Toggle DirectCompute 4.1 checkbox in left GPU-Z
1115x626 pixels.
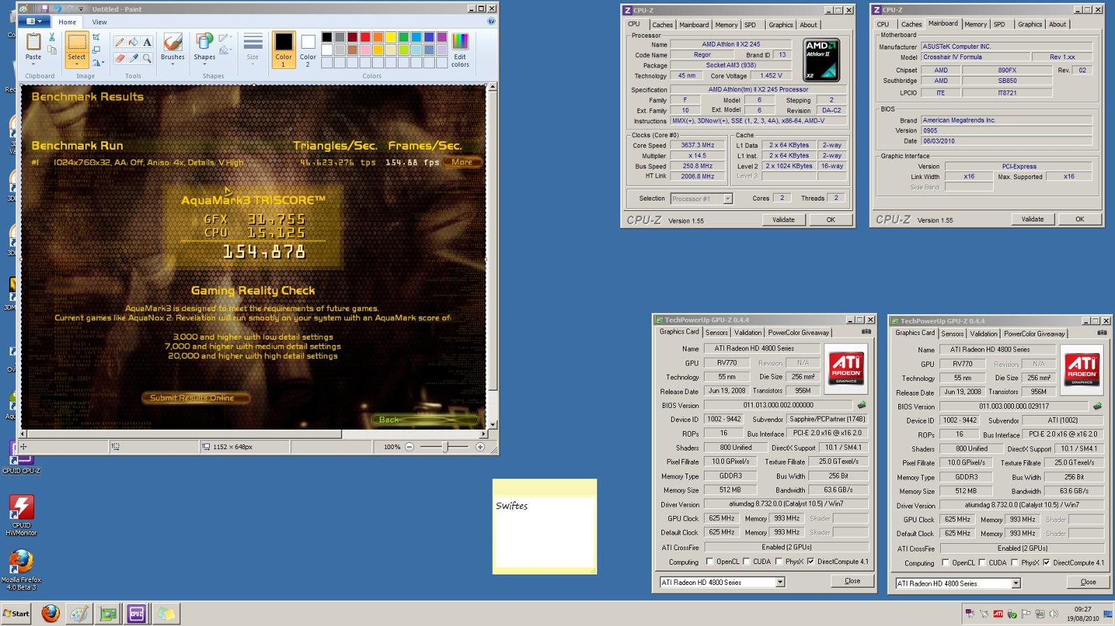(810, 561)
